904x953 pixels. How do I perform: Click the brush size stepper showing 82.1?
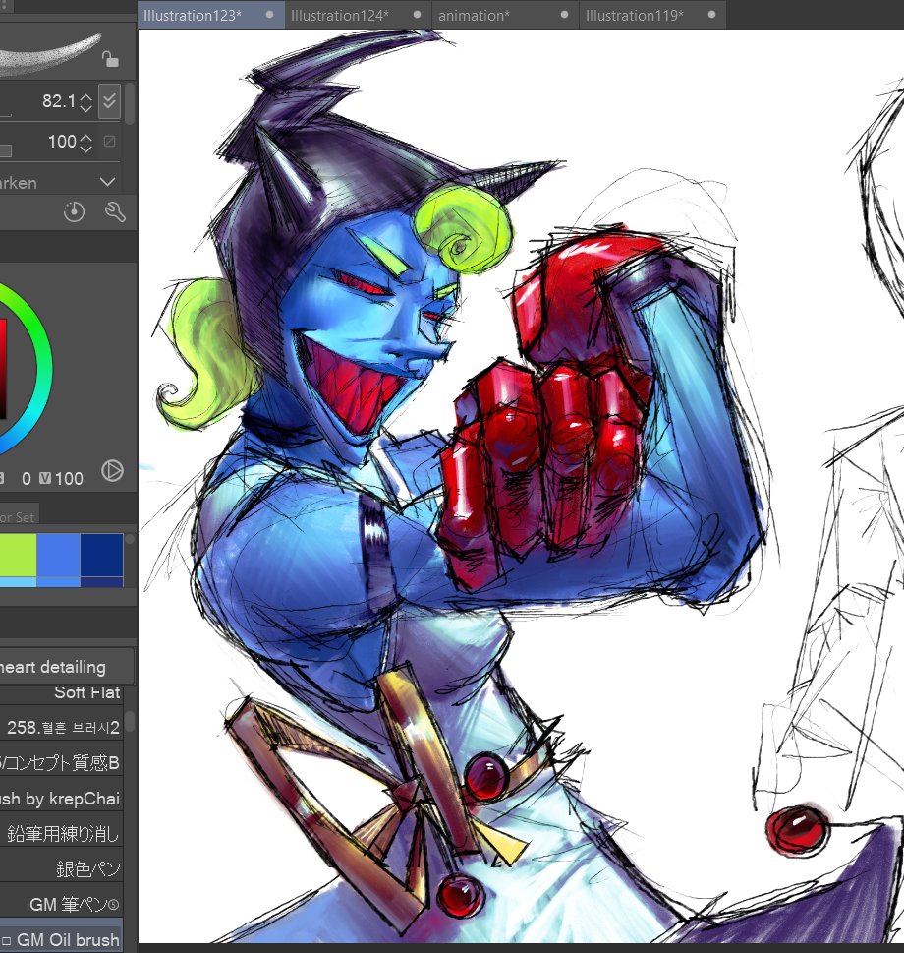tap(86, 101)
